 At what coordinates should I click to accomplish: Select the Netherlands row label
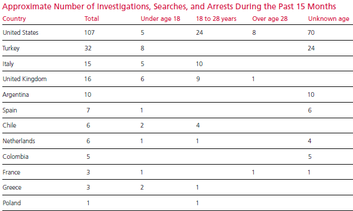tap(19, 141)
